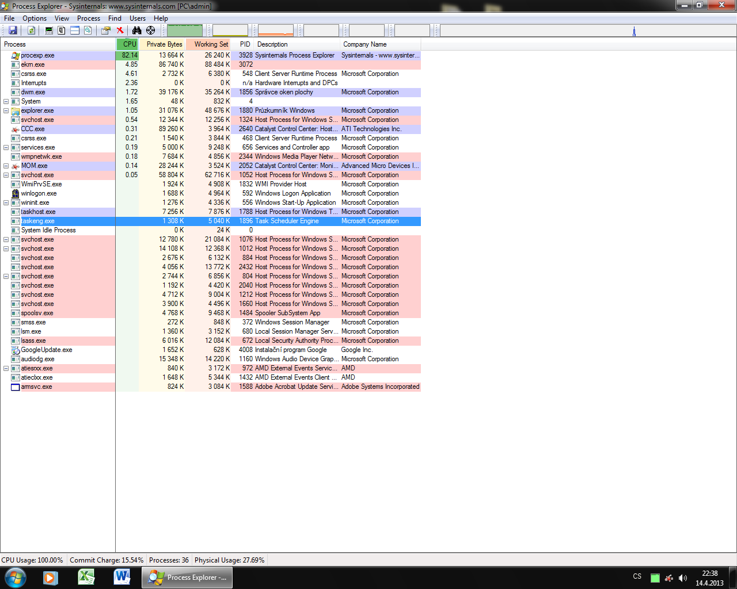Collapse the svchost.exe PID 1076 node

tap(6, 239)
